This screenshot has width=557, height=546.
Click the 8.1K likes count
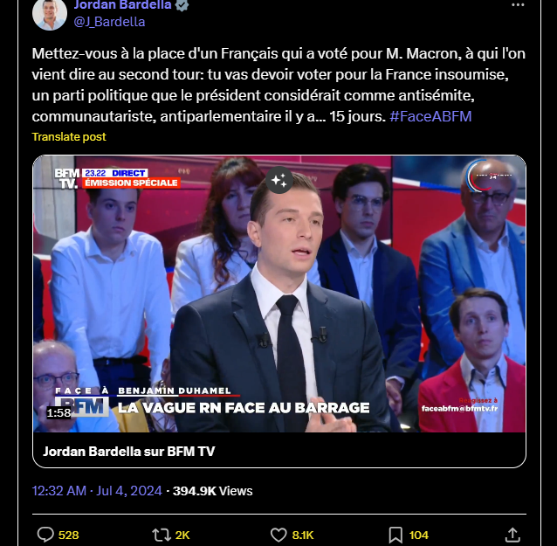pos(303,535)
